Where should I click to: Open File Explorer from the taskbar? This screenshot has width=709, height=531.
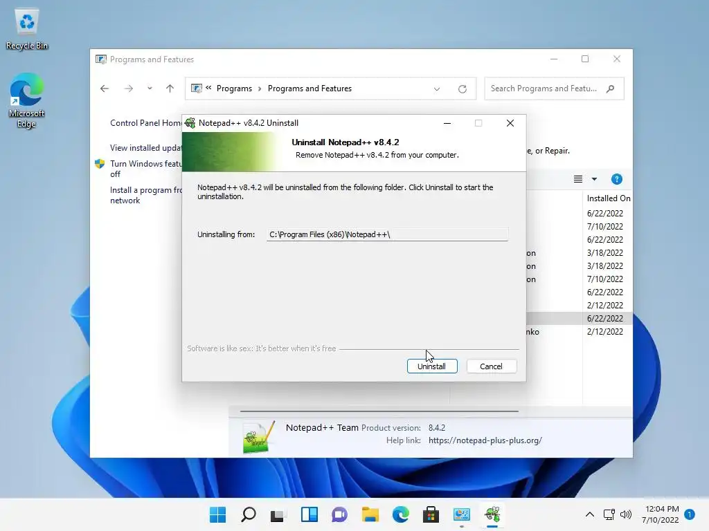(x=370, y=514)
